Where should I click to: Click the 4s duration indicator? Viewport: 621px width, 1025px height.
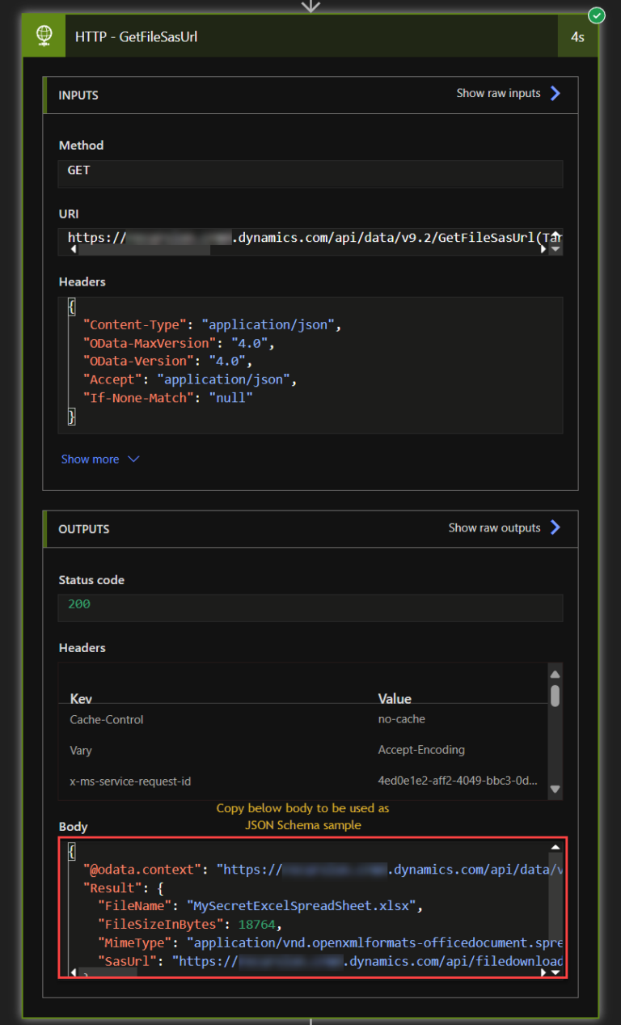[579, 36]
